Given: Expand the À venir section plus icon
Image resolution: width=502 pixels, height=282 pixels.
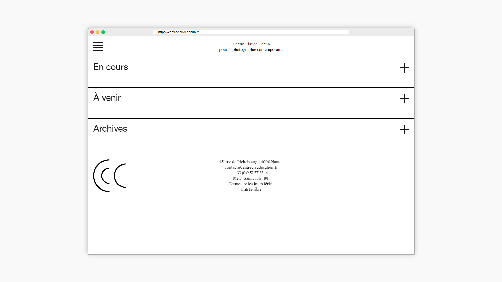Looking at the screenshot, I should coord(404,98).
